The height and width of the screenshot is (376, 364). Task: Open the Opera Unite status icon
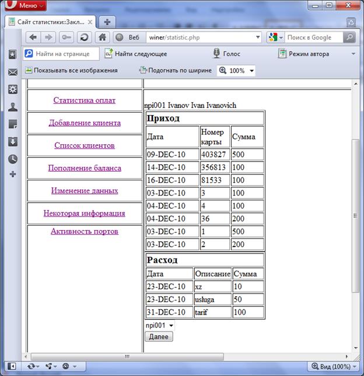coord(50,366)
